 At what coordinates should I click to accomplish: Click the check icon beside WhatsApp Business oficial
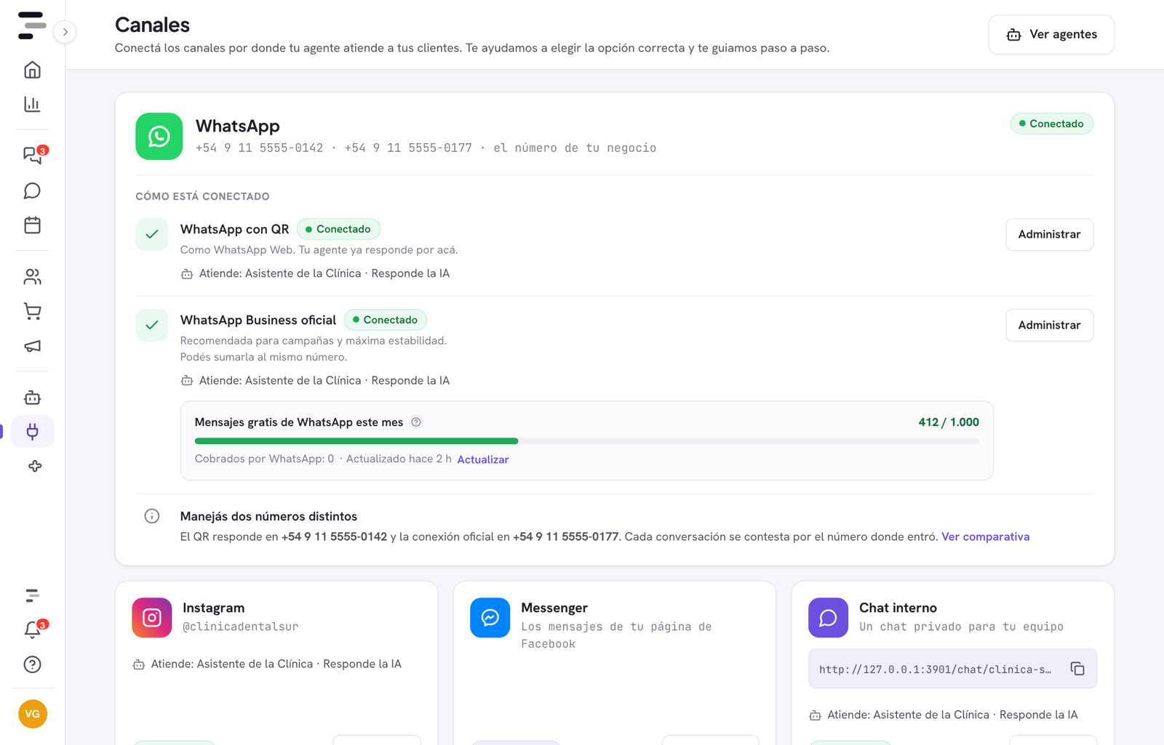pos(151,325)
